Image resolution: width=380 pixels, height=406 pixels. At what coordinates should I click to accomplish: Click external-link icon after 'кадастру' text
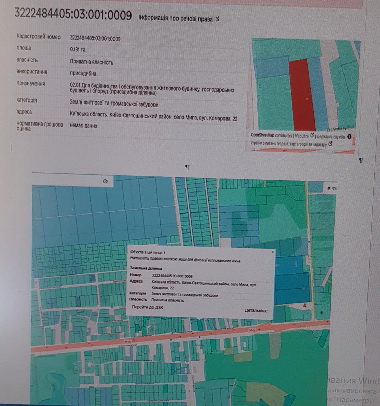click(x=330, y=144)
